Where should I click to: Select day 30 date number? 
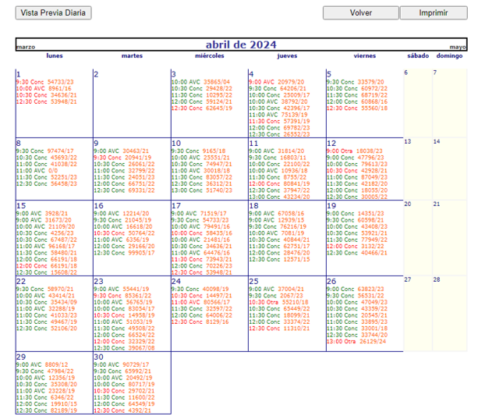pyautogui.click(x=98, y=356)
